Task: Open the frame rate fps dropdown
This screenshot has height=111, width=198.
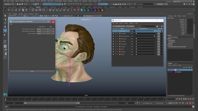Action: coord(173,103)
